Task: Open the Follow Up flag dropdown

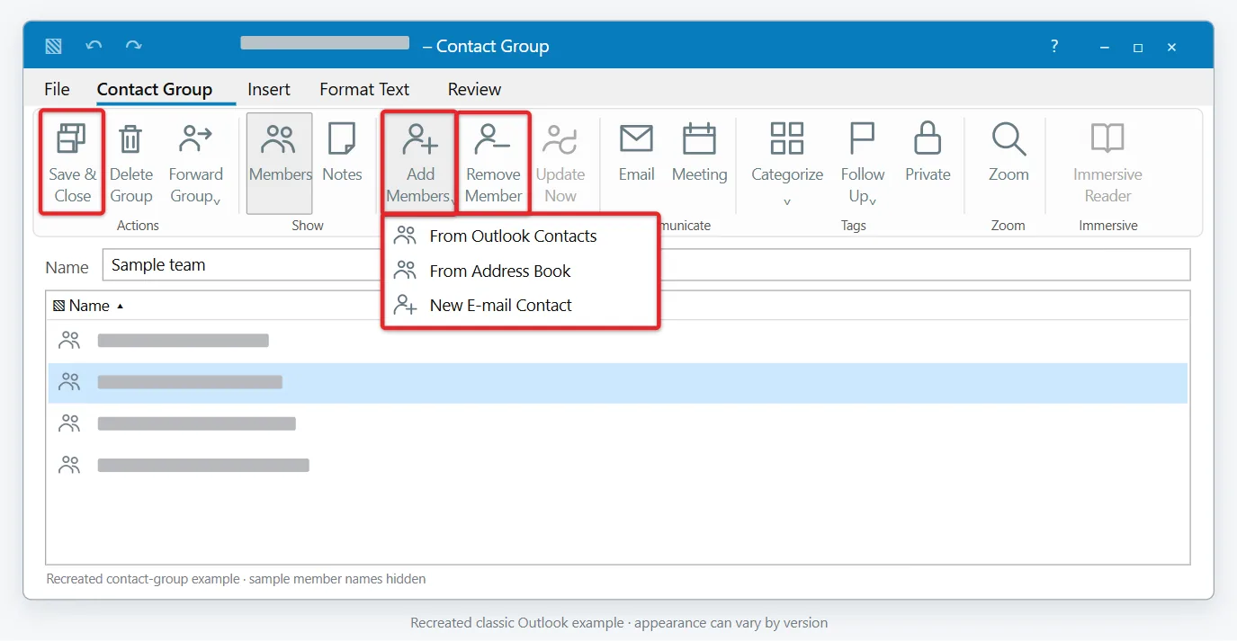Action: coord(862,163)
